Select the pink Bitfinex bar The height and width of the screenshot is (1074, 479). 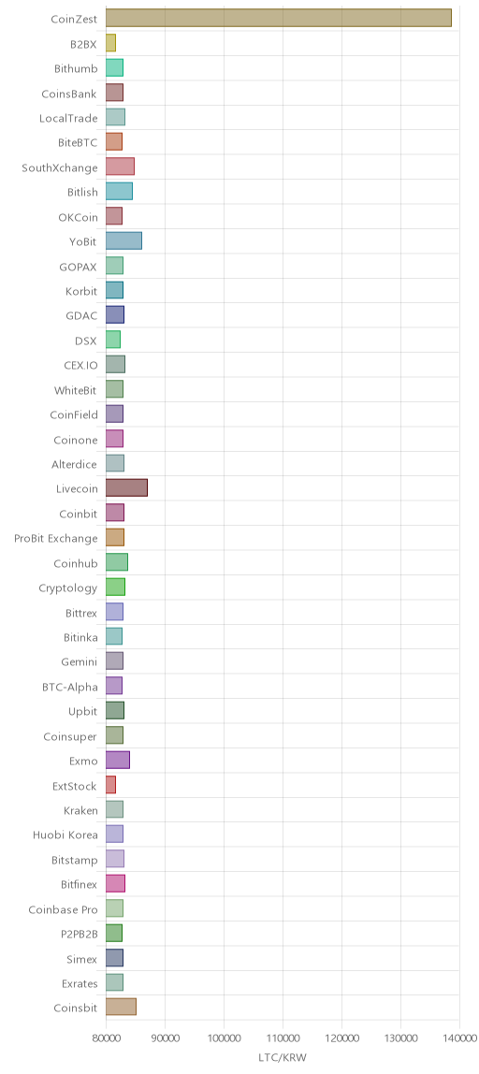coord(115,883)
